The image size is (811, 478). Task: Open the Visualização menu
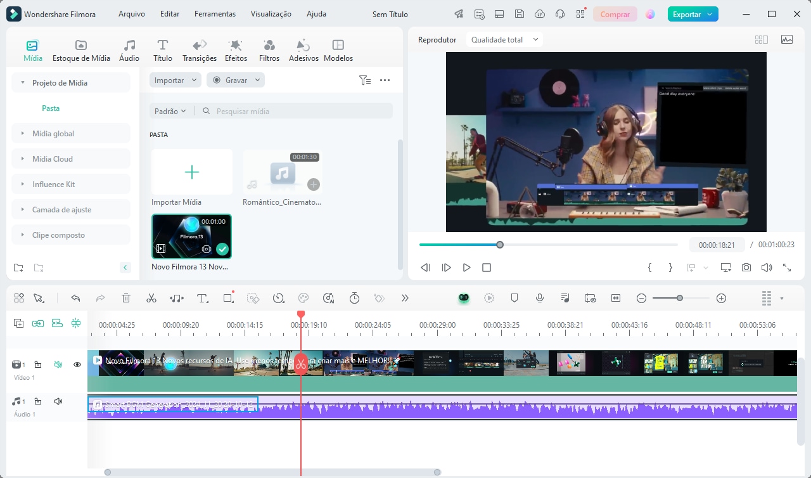(x=271, y=14)
